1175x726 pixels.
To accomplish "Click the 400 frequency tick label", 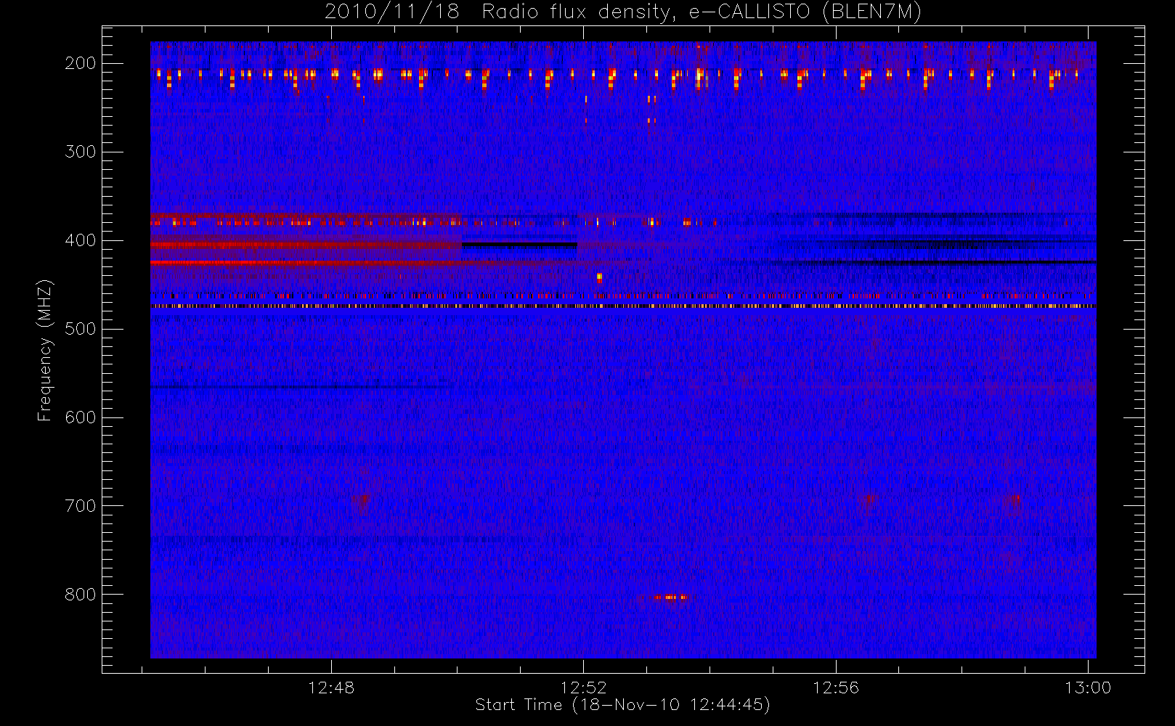I will click(x=81, y=240).
